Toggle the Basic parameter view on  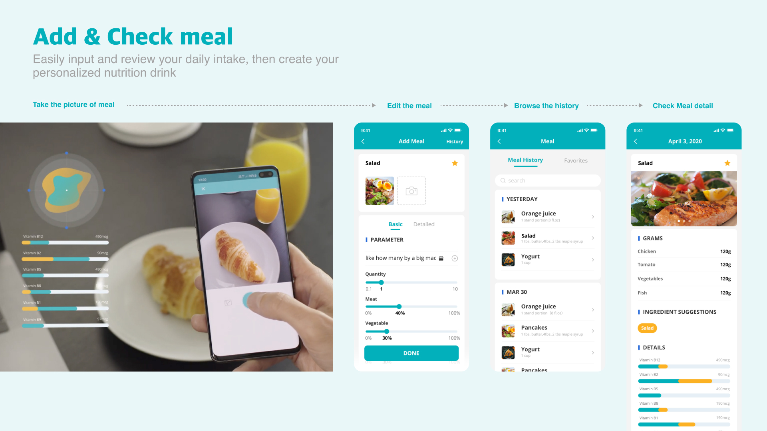(395, 224)
